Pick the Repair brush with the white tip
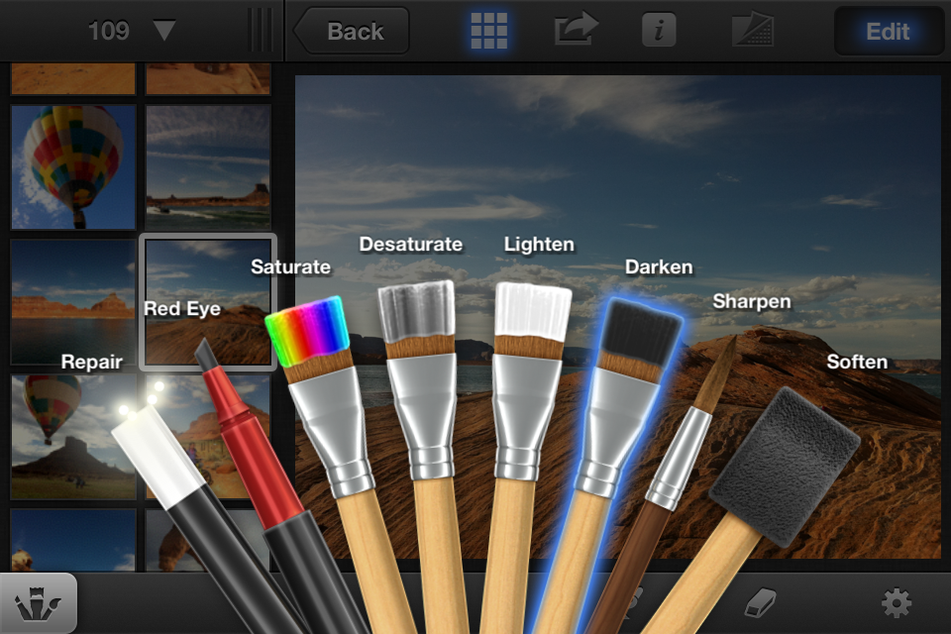Screen dimensions: 951x634 [158, 457]
